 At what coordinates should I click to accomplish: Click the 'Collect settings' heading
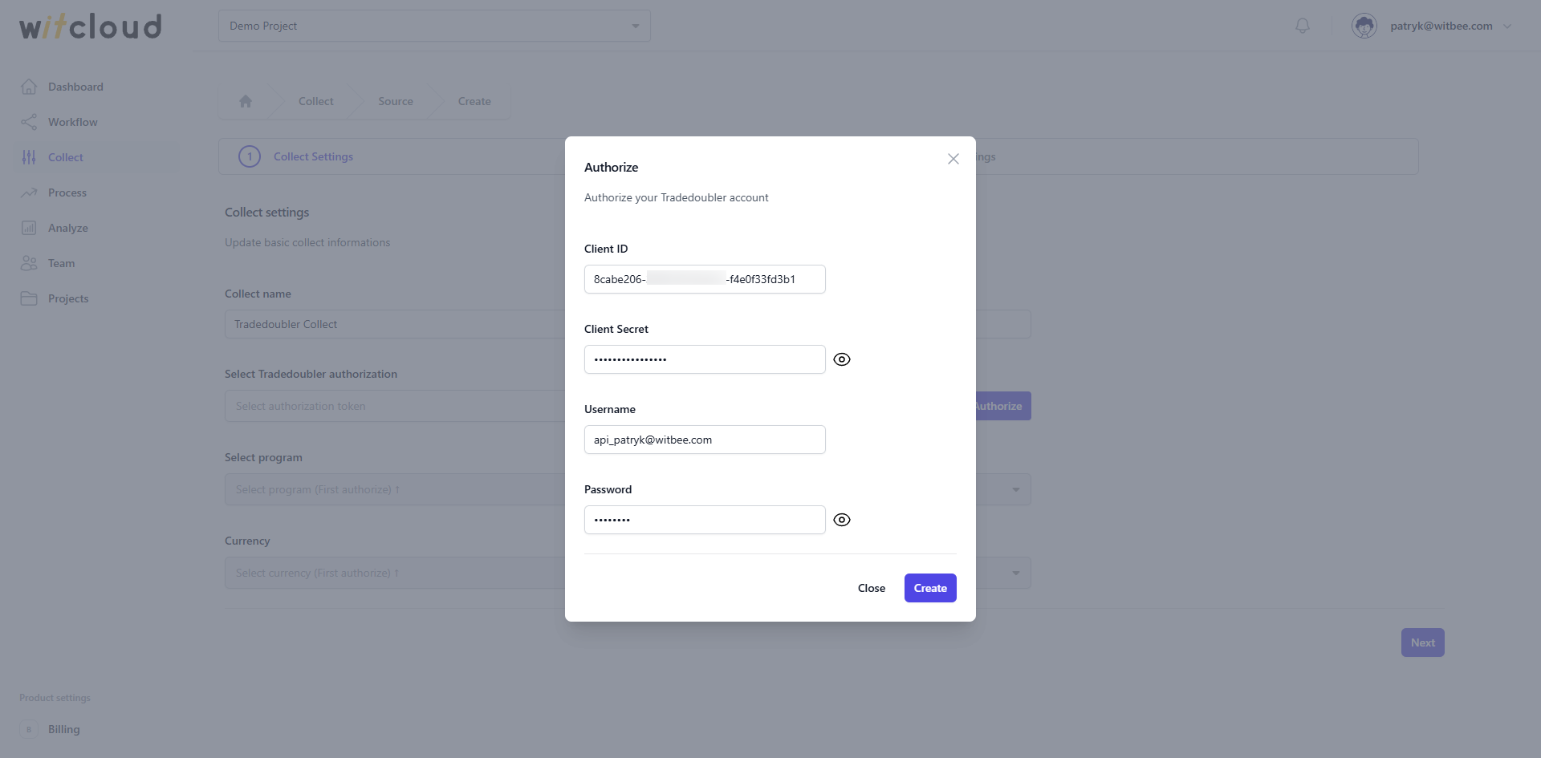[x=267, y=212]
